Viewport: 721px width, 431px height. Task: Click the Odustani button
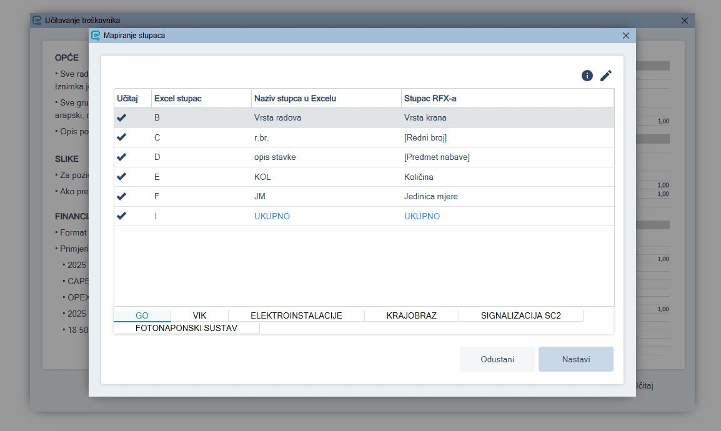(497, 359)
